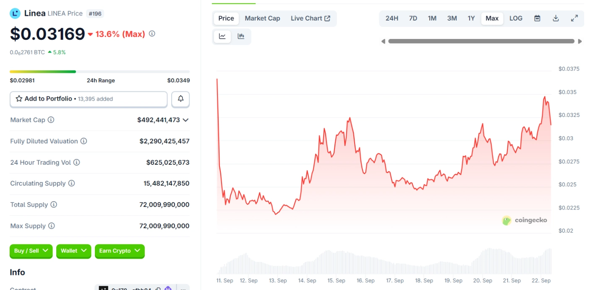Select the 1Y time range
Screen dimensions: 593x290
[471, 18]
